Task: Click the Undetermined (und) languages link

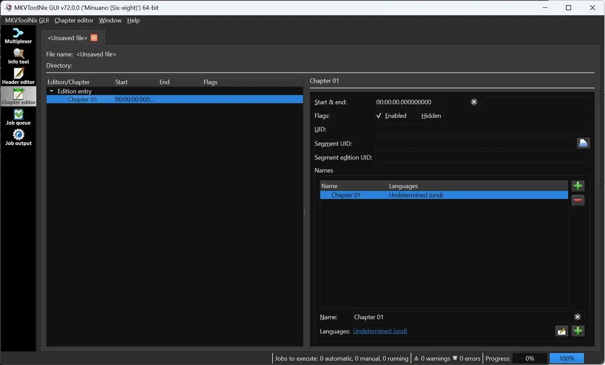Action: coord(380,331)
